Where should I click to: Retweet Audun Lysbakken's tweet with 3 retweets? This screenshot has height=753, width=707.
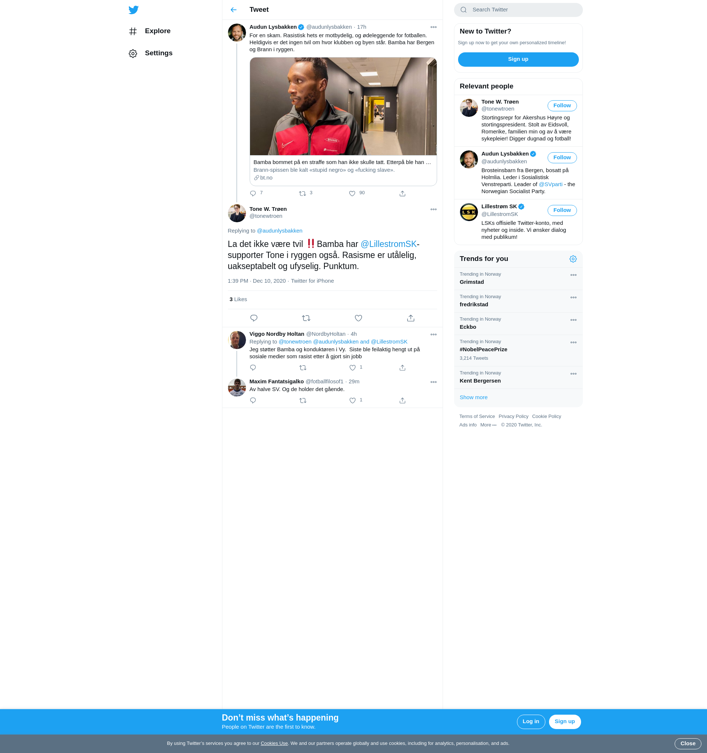coord(302,194)
